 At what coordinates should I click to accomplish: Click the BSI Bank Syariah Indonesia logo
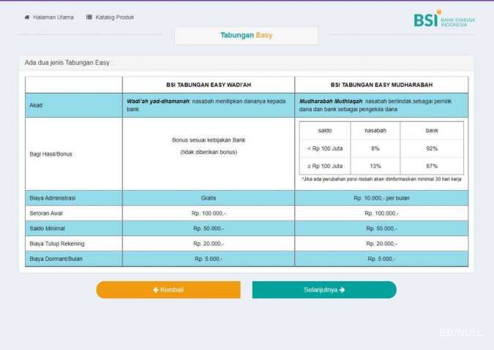[x=444, y=18]
